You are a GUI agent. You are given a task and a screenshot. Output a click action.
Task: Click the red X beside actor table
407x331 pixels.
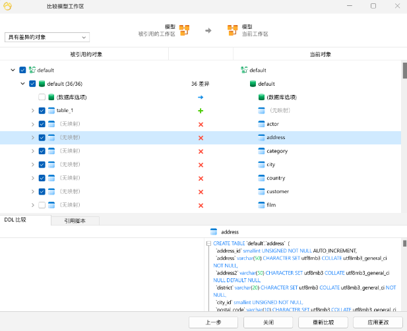click(x=201, y=124)
